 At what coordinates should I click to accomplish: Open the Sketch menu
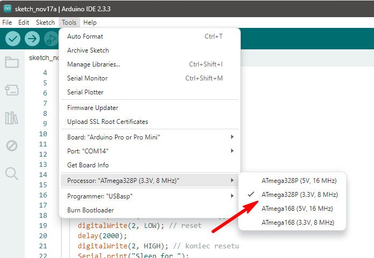[x=45, y=23]
